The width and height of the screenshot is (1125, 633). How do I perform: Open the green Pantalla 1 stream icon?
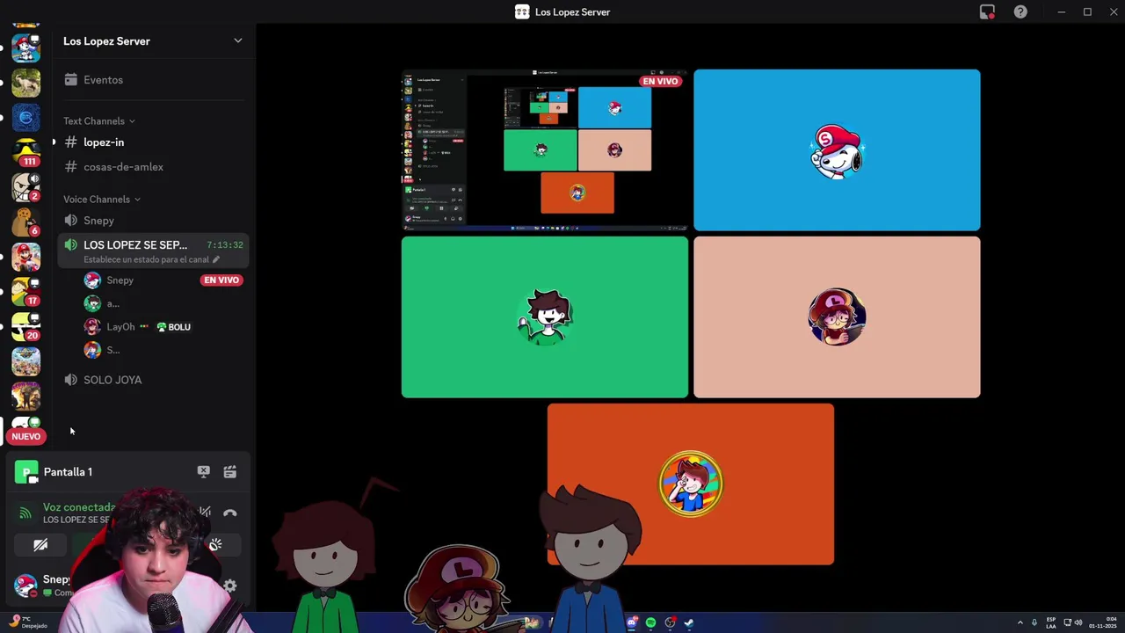(26, 472)
